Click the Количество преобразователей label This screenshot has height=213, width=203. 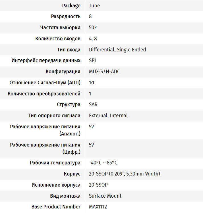[44, 94]
